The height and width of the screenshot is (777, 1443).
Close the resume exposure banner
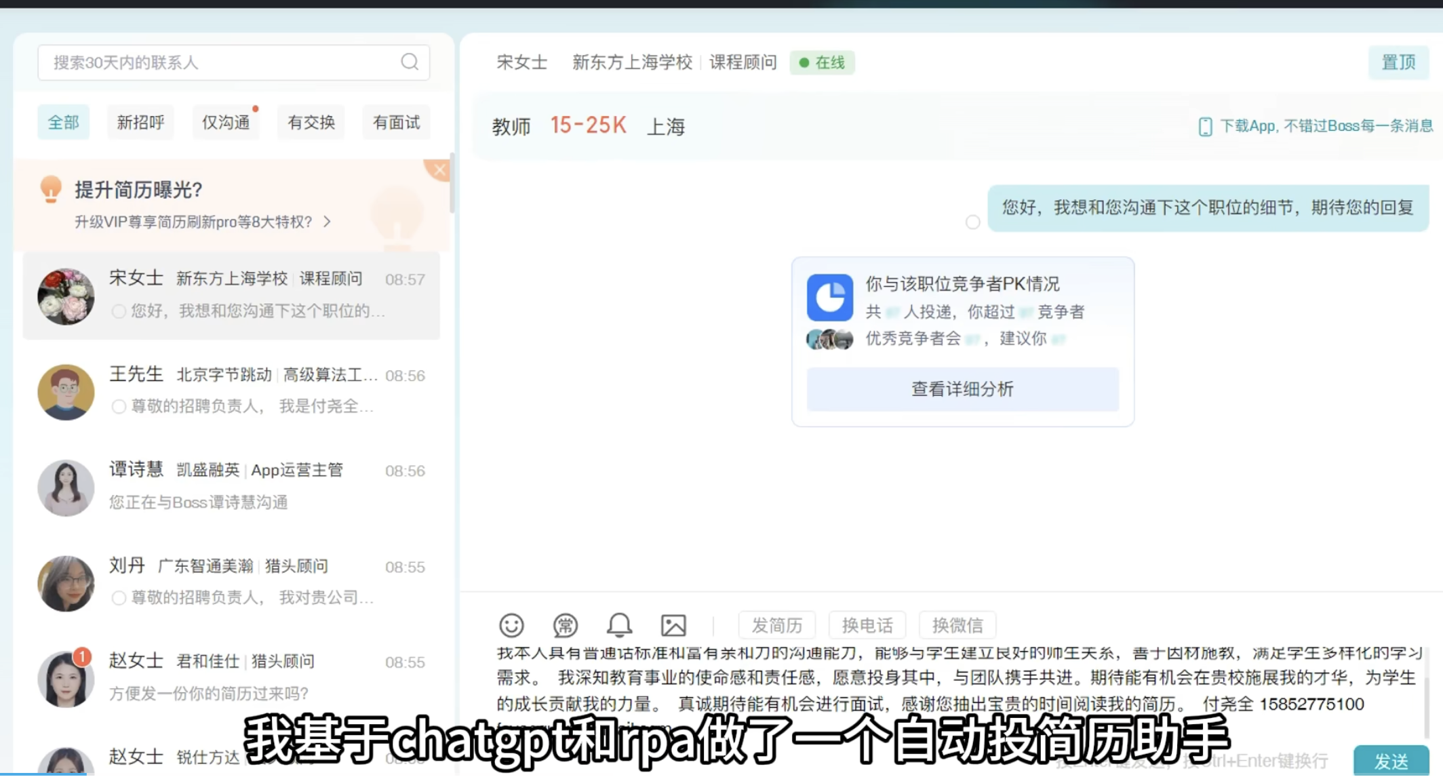click(x=439, y=170)
